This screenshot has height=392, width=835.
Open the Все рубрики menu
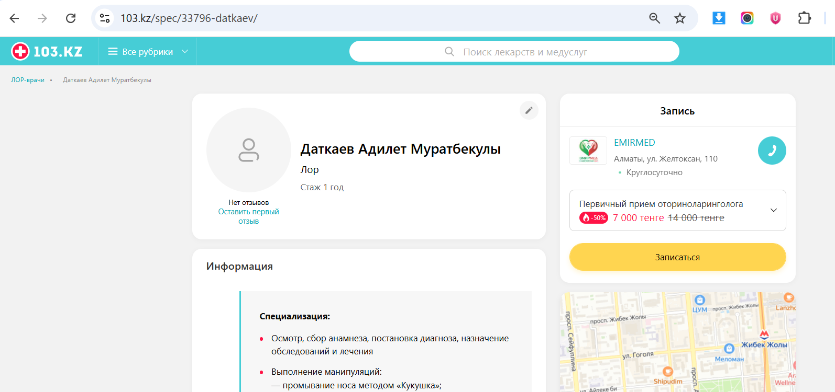tap(148, 52)
